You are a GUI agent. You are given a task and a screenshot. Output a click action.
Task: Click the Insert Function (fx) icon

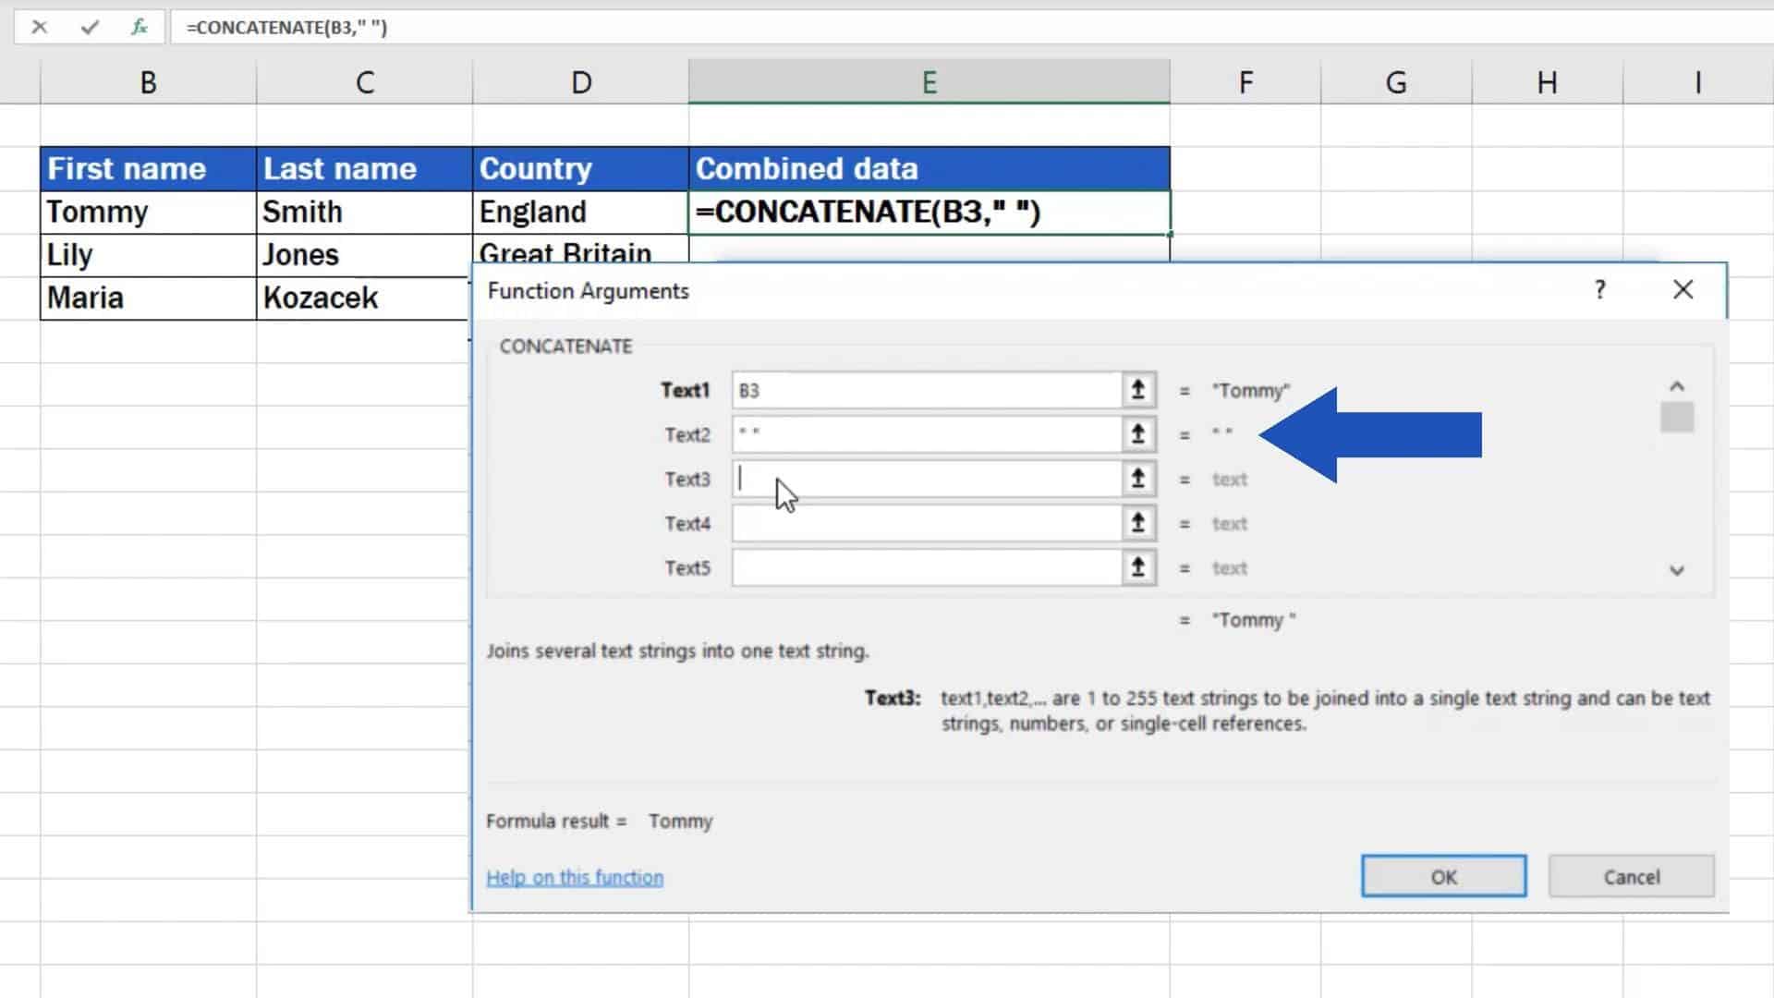tap(137, 27)
